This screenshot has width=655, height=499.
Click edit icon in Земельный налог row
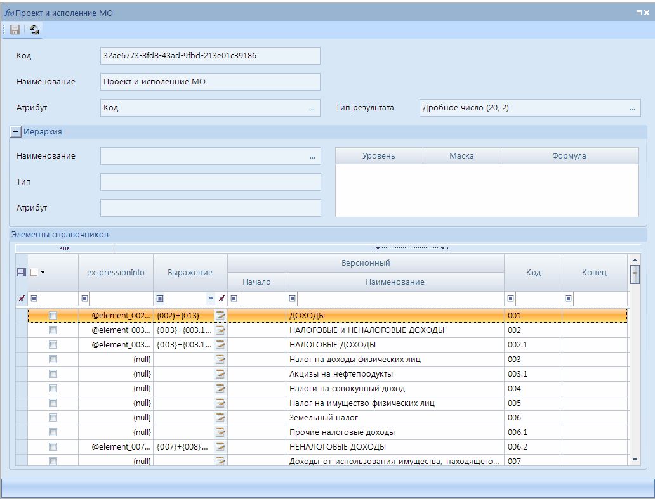pos(220,418)
